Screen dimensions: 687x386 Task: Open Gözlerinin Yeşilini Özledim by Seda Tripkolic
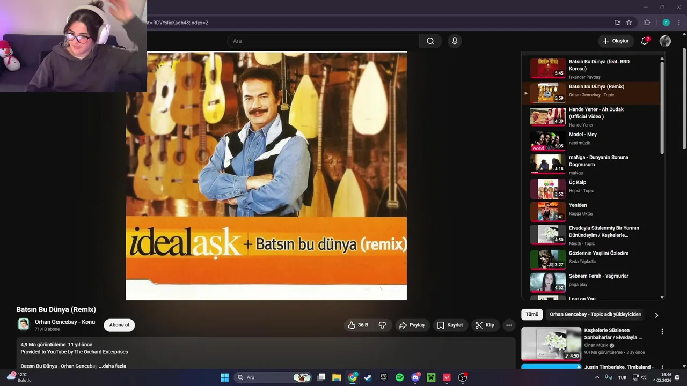coord(590,259)
